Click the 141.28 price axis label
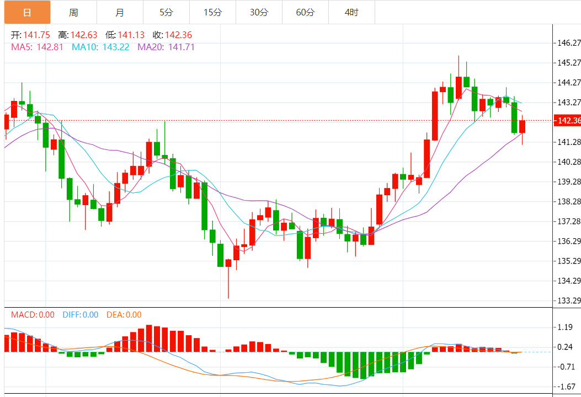 pyautogui.click(x=569, y=142)
